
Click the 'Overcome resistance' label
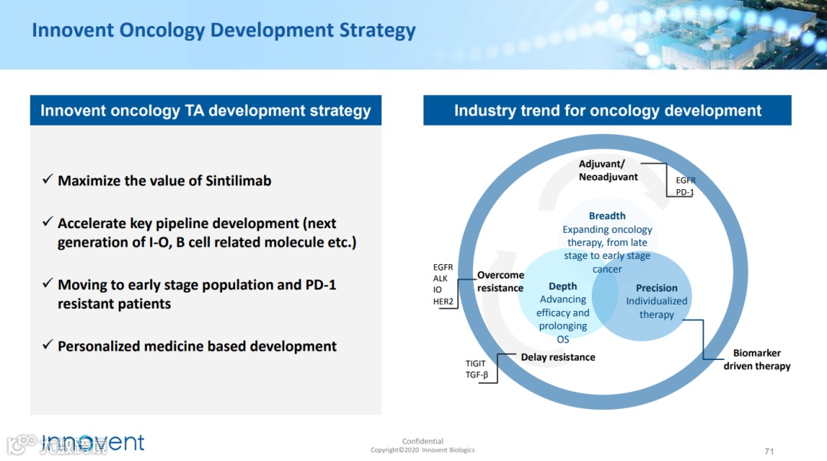pyautogui.click(x=501, y=282)
